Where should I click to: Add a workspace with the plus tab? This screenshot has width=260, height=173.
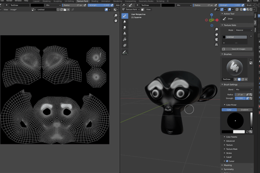(168, 1)
